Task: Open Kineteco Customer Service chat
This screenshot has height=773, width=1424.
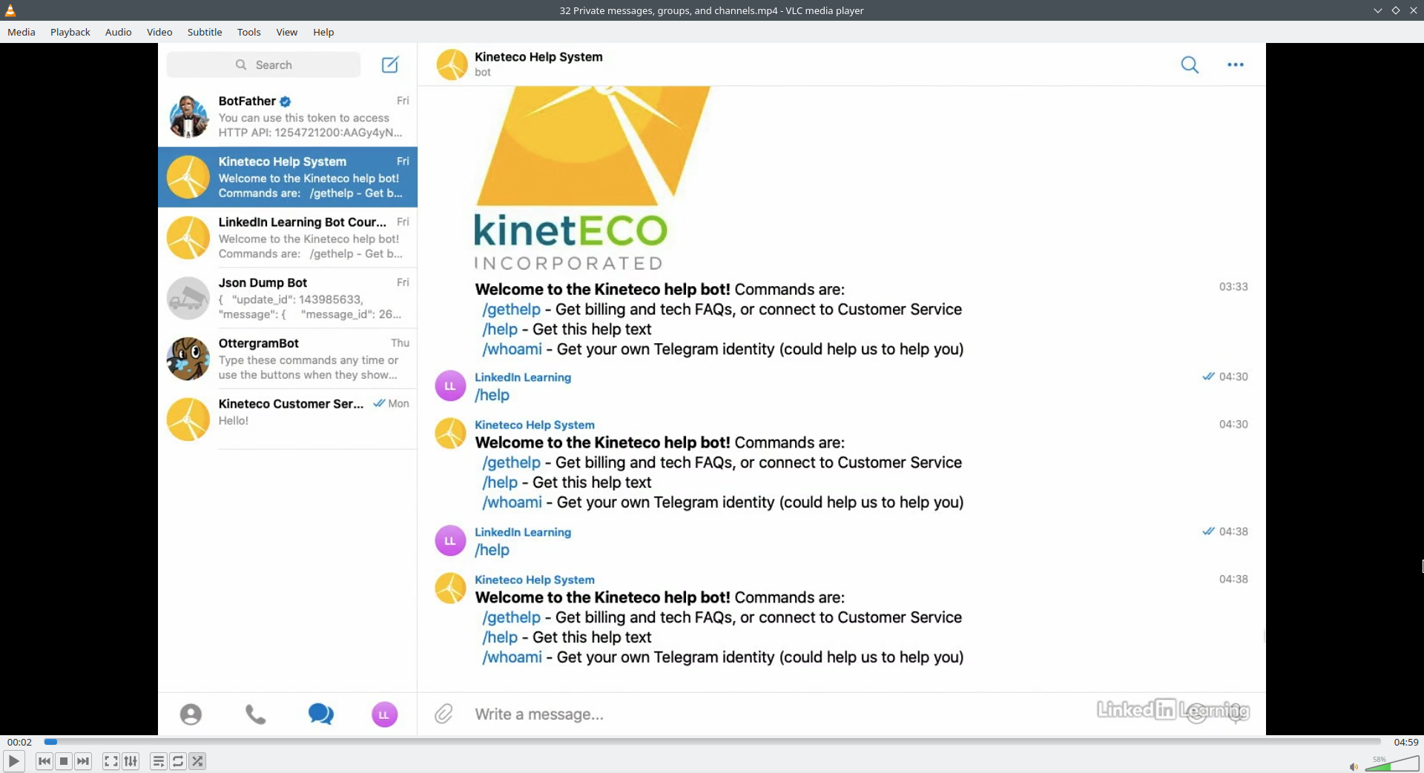Action: click(x=288, y=419)
